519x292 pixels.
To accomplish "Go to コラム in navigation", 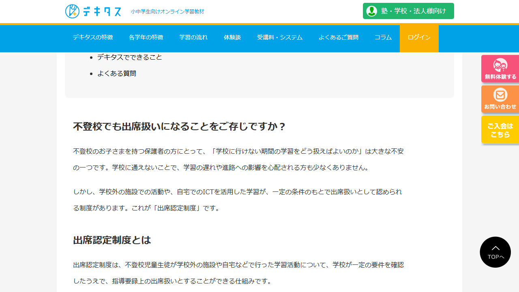I will click(383, 37).
